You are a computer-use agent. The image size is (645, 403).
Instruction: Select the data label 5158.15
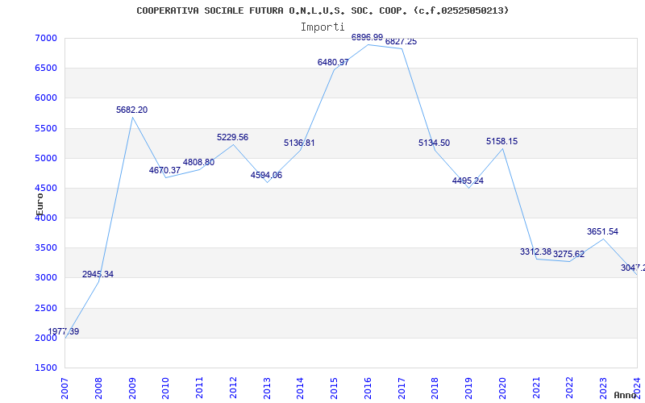pos(501,141)
